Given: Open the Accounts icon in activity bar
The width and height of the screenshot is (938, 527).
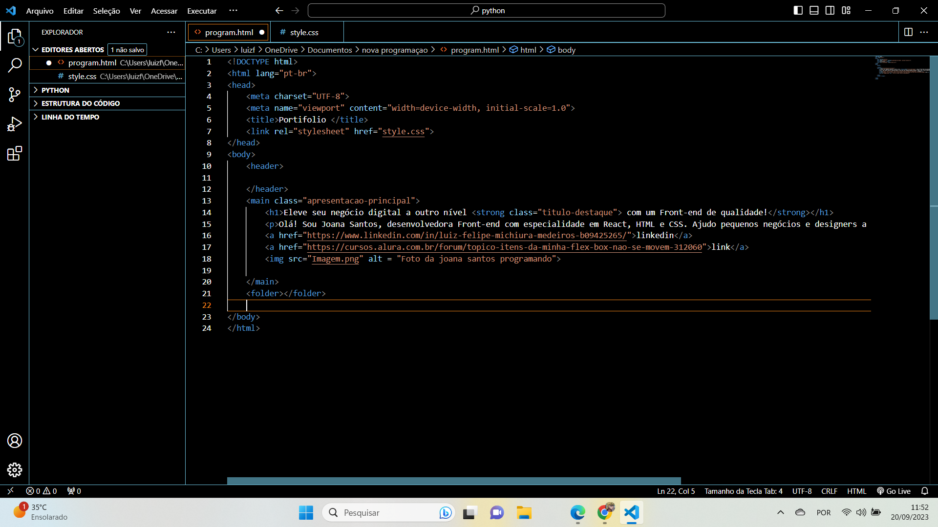Looking at the screenshot, I should coord(15,441).
